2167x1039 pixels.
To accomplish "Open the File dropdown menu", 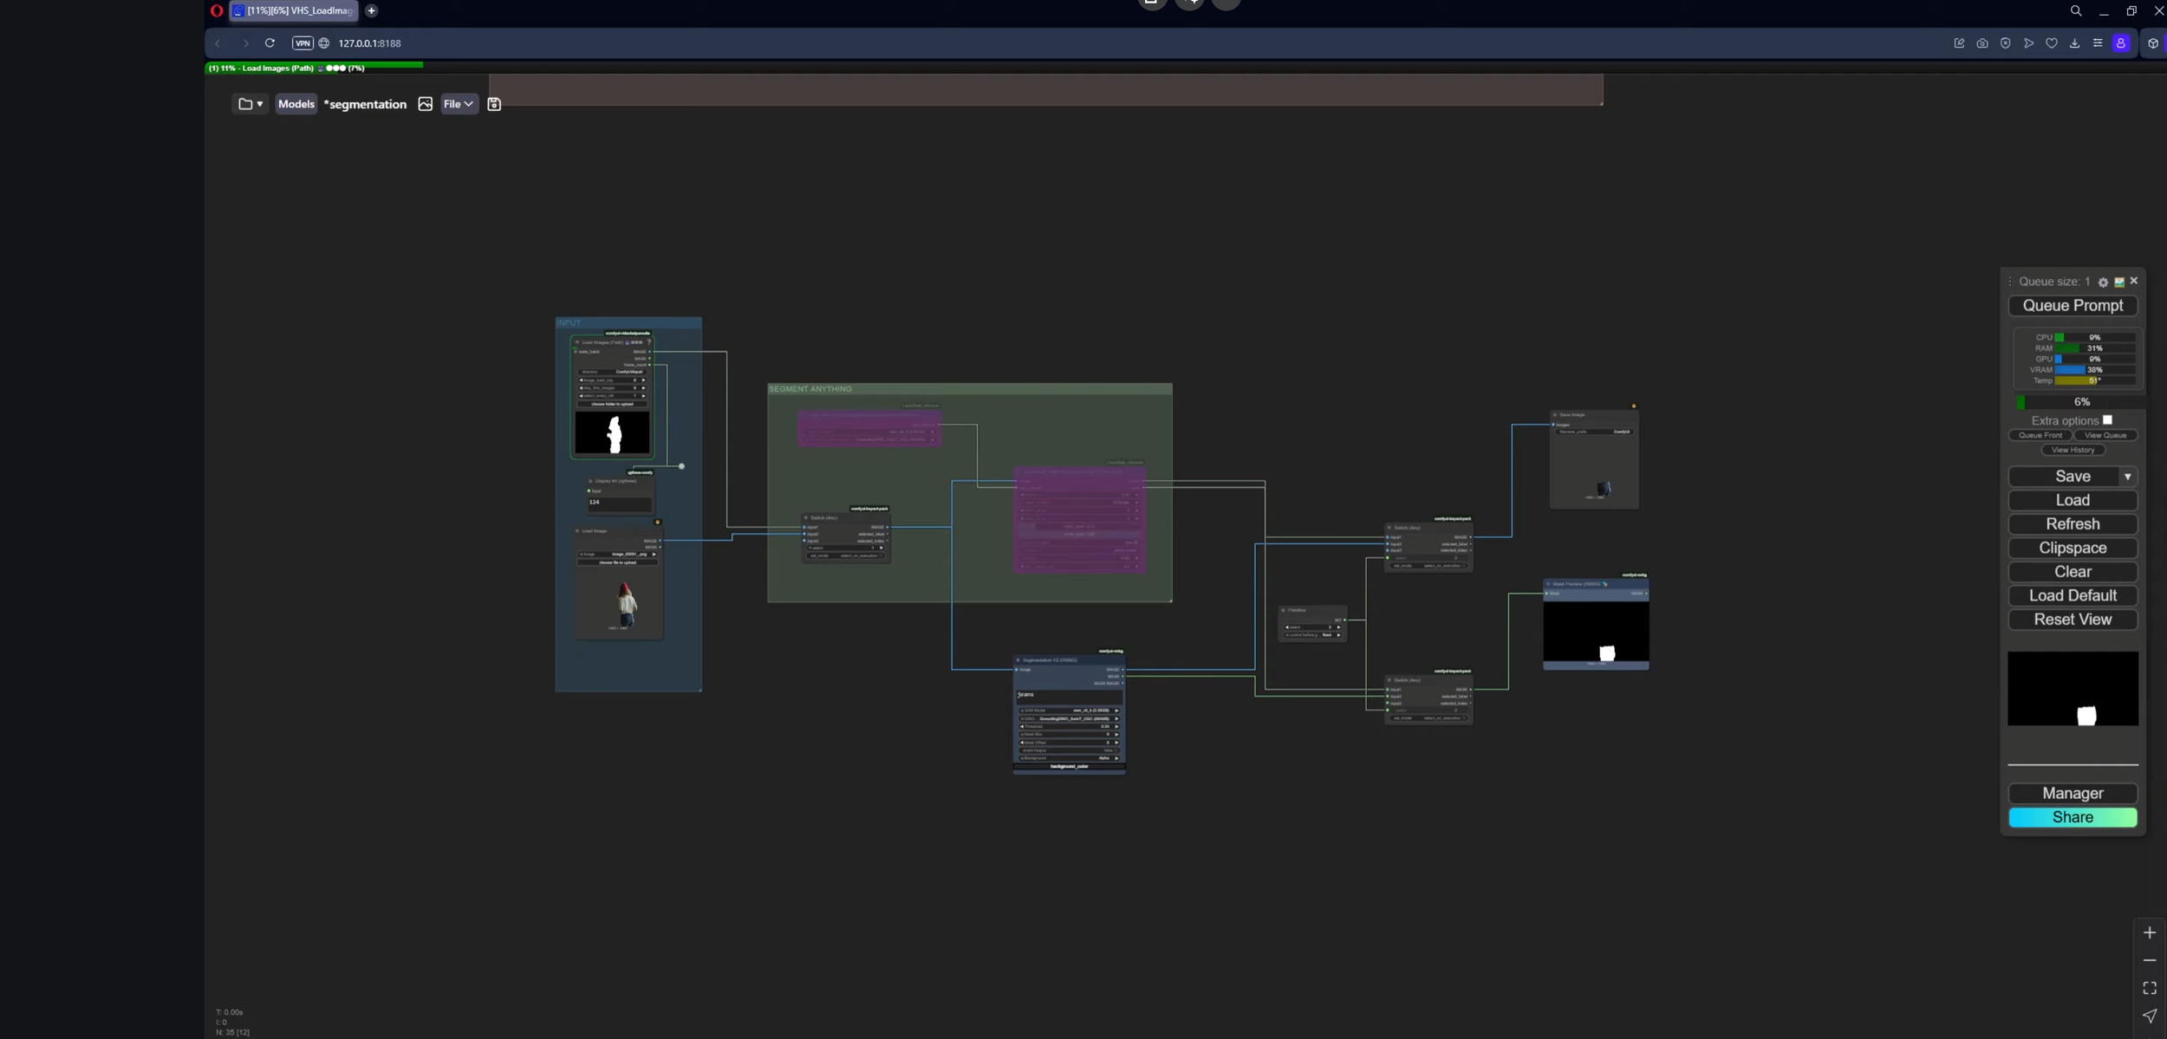I will [x=459, y=104].
